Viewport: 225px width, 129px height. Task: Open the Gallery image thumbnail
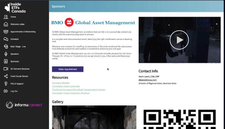[x=94, y=117]
